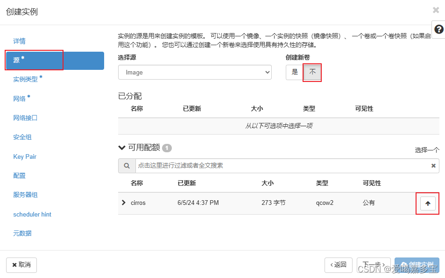Open the 选择源 Image dropdown
Screen dimensions: 445x278
click(x=195, y=72)
